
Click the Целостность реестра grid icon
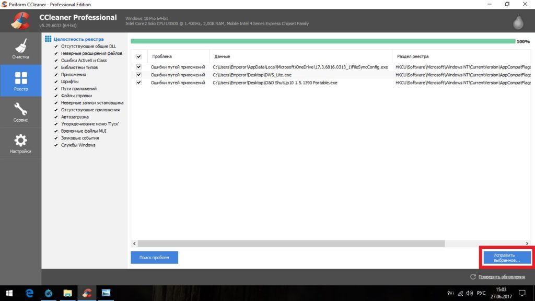point(48,39)
